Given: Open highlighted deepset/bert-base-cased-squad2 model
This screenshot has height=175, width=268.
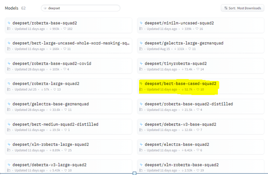Looking at the screenshot, I should coord(201,86).
